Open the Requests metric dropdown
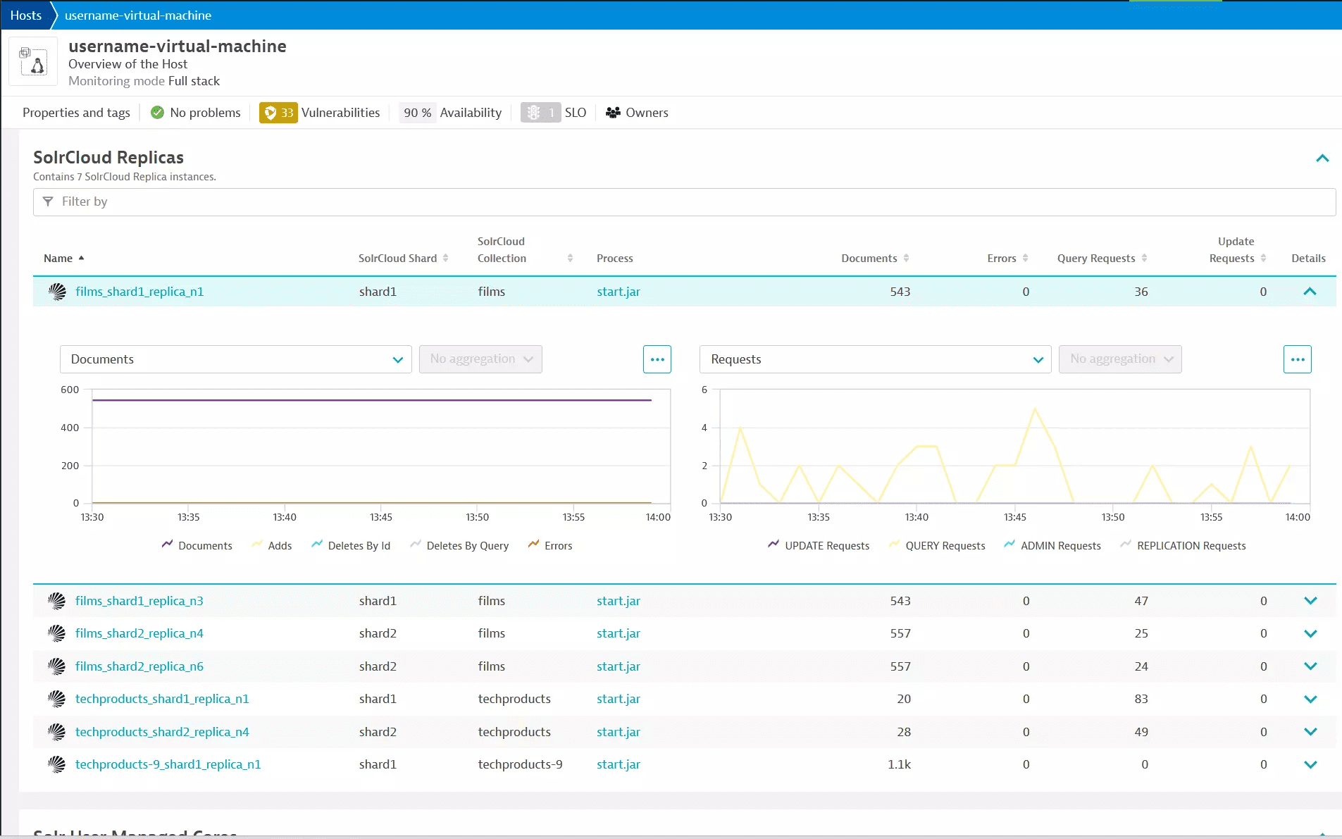1342x839 pixels. [x=875, y=359]
